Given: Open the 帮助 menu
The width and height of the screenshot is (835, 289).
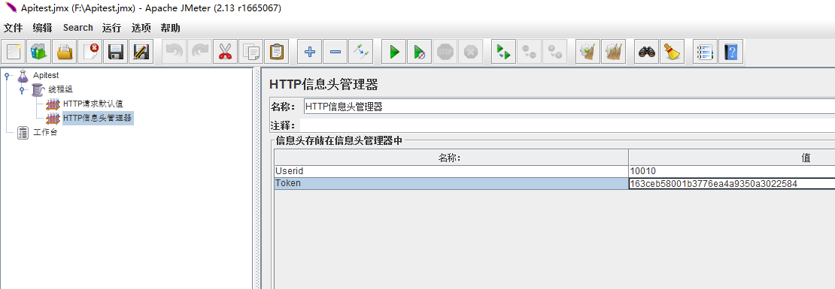Looking at the screenshot, I should [171, 29].
